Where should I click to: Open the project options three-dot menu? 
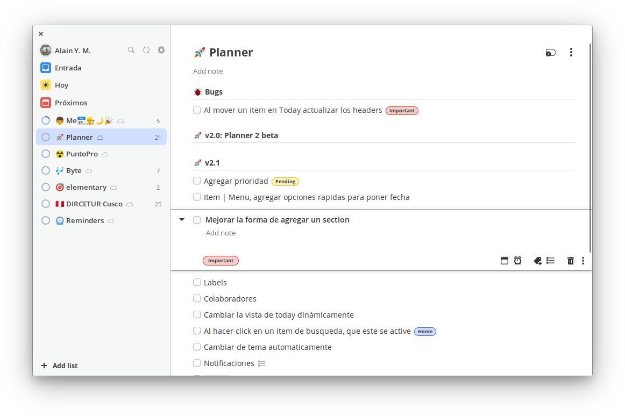[571, 52]
